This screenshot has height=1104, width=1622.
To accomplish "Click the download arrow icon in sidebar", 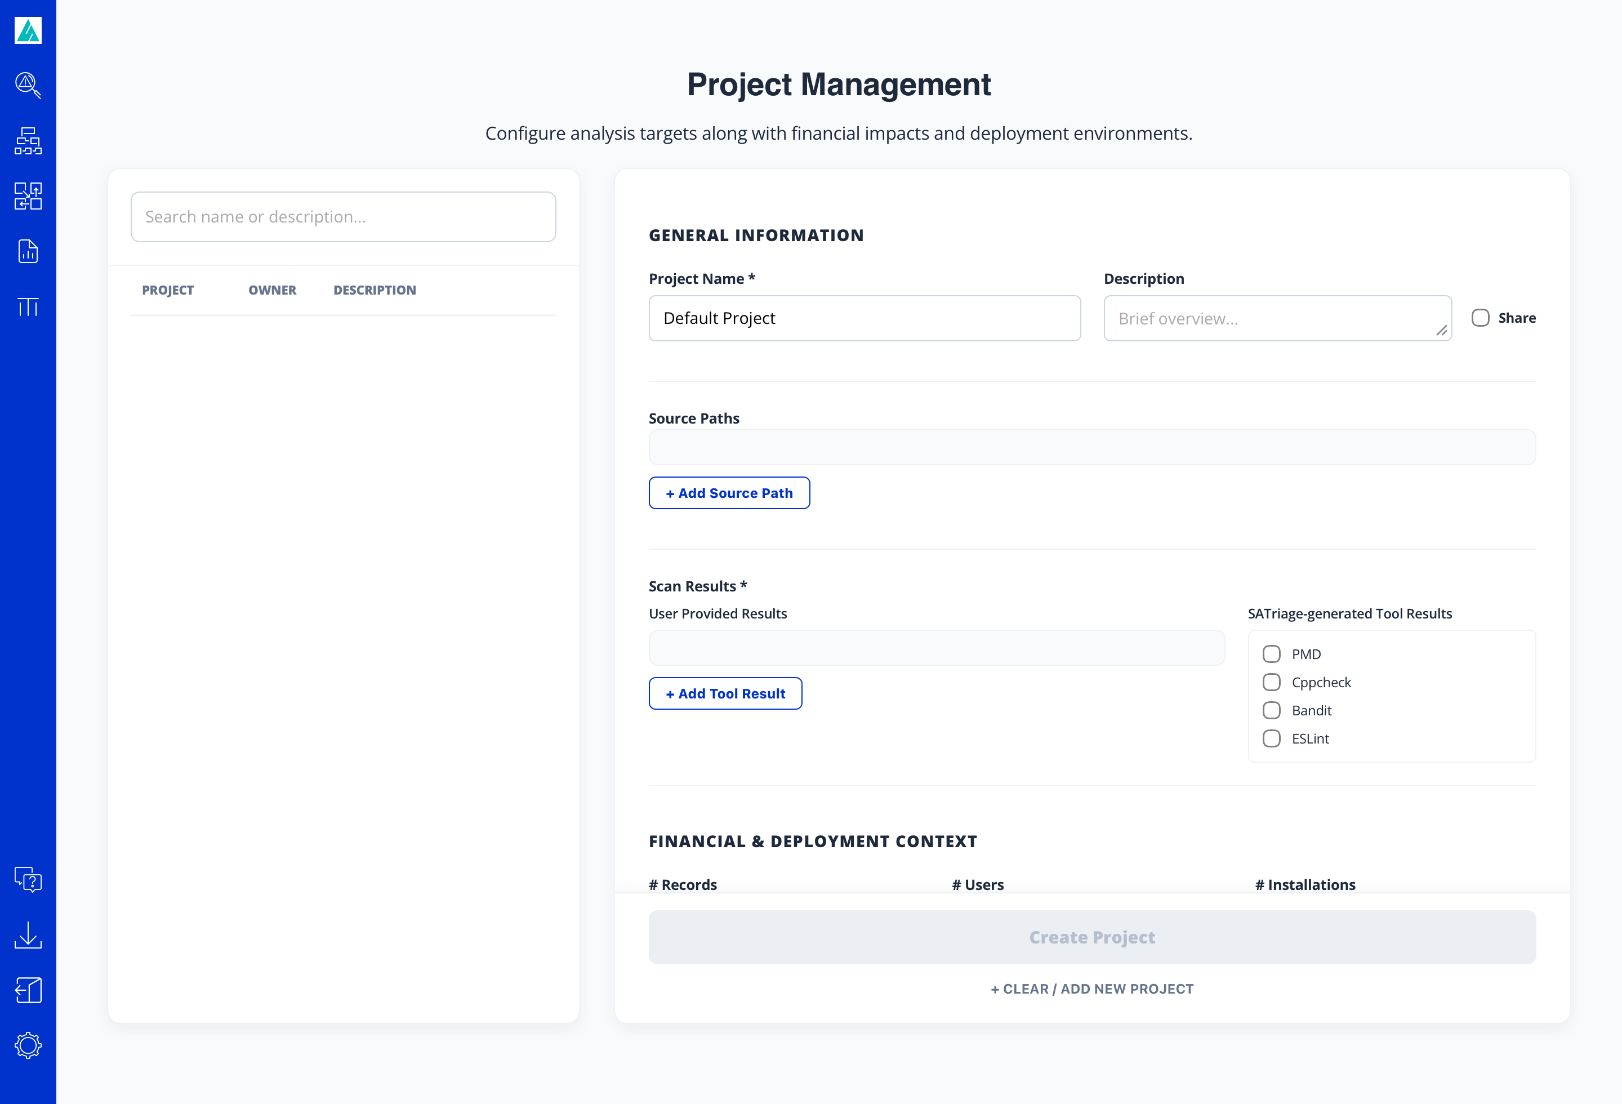I will (28, 935).
